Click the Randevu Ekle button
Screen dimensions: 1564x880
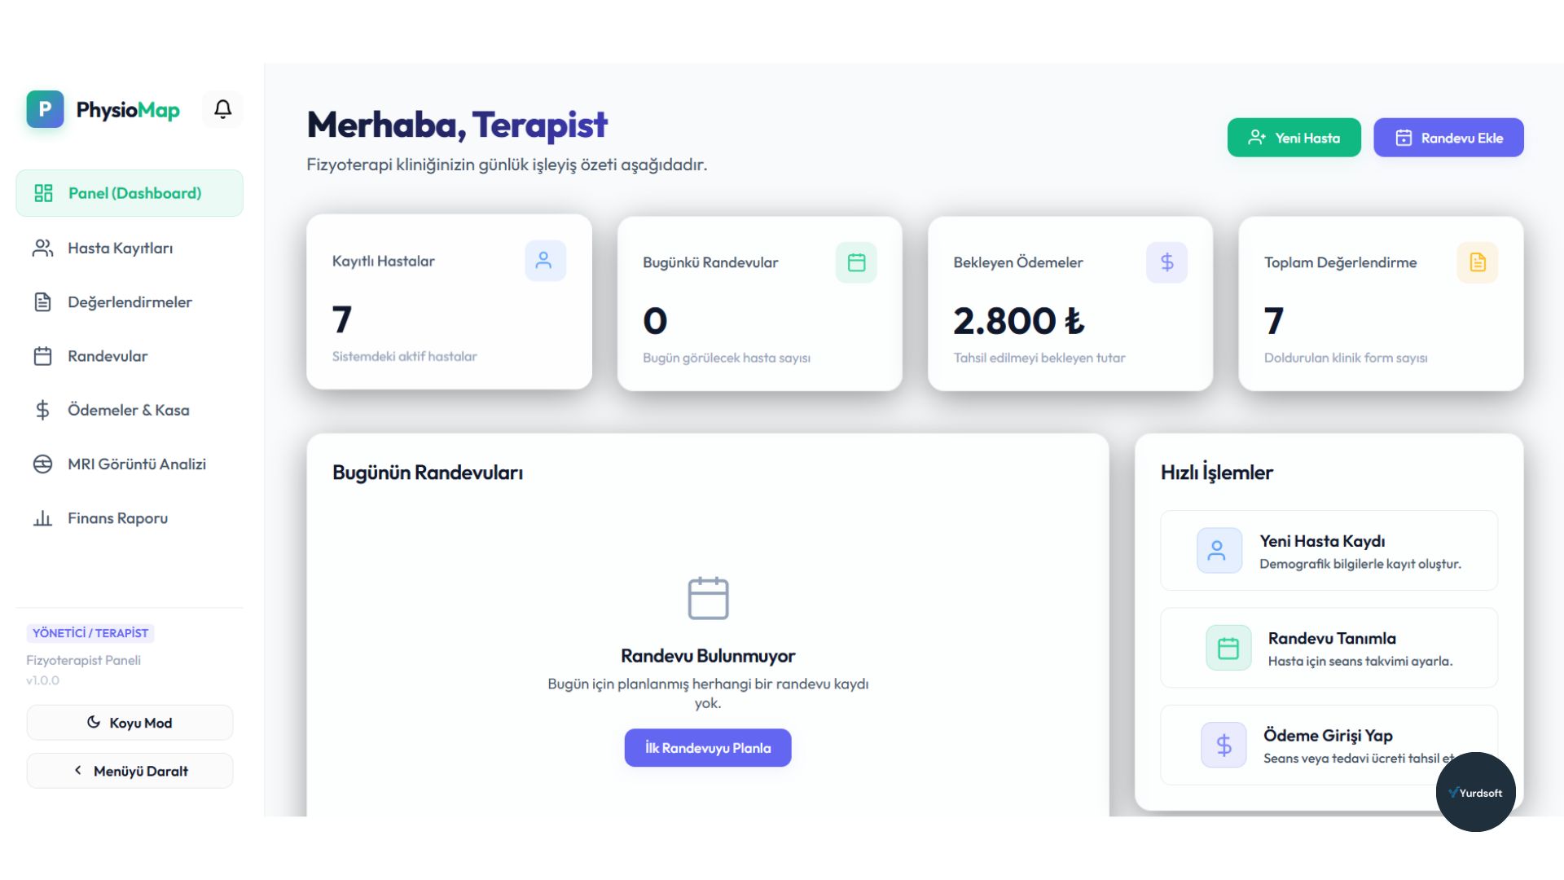[x=1448, y=138]
